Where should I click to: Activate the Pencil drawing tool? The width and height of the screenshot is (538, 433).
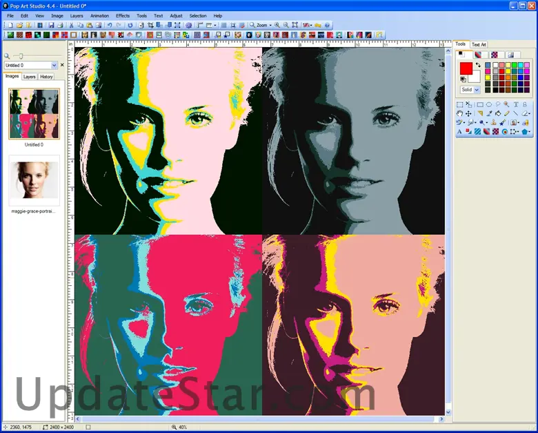pyautogui.click(x=506, y=113)
